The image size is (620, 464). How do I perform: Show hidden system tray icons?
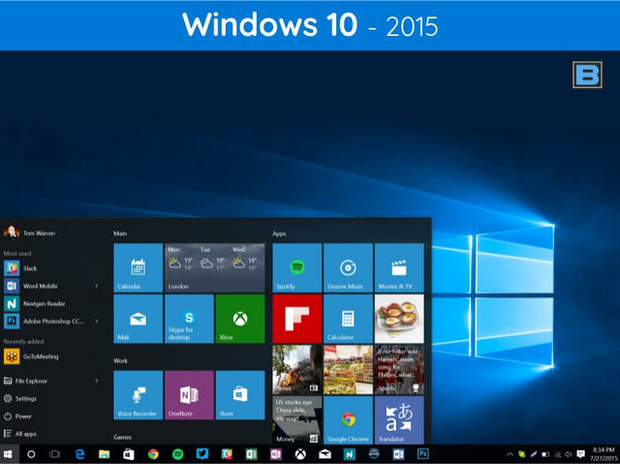coord(511,454)
